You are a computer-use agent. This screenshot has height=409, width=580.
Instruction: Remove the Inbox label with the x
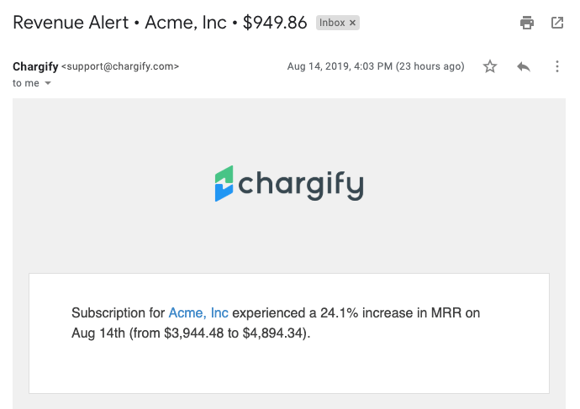(x=353, y=23)
